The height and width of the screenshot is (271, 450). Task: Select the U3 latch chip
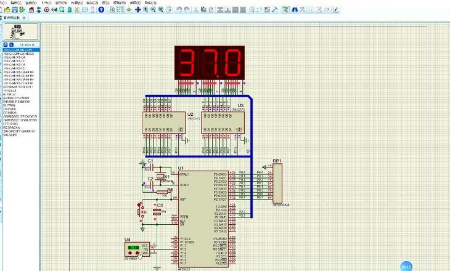(223, 123)
